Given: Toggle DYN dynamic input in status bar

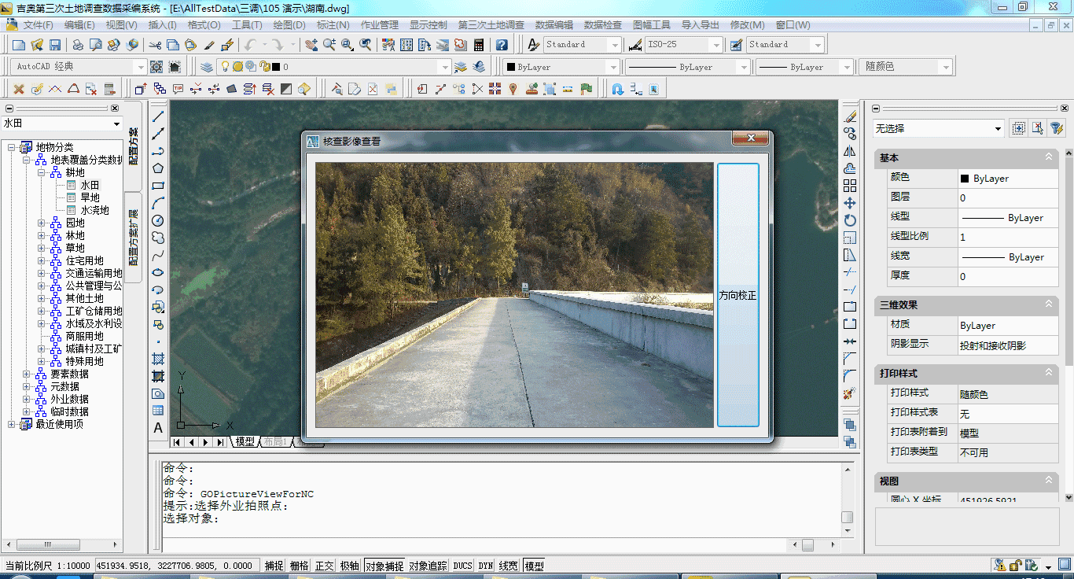Looking at the screenshot, I should pos(486,566).
